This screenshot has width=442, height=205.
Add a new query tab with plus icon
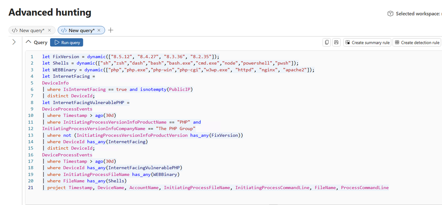pos(111,30)
